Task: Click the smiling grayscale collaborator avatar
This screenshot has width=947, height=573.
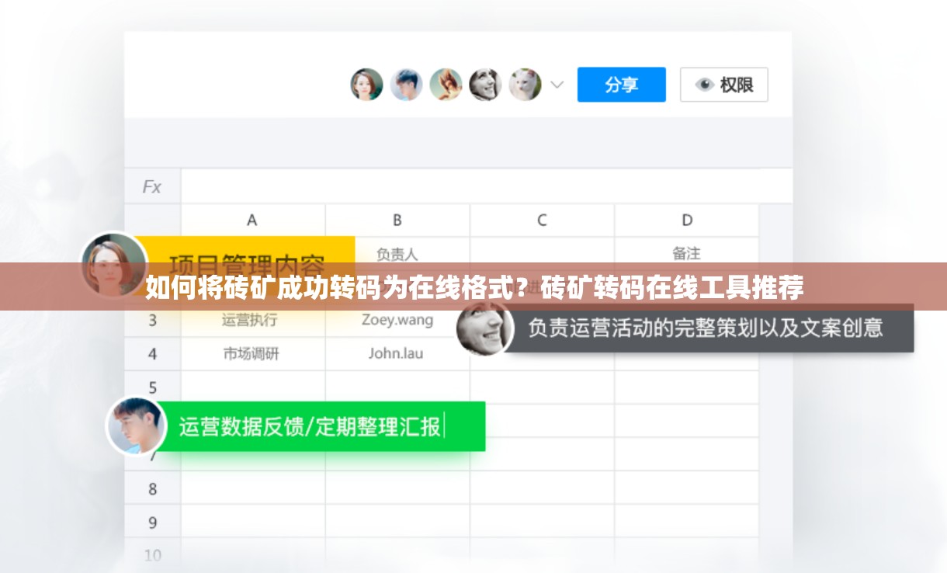Action: click(x=485, y=85)
